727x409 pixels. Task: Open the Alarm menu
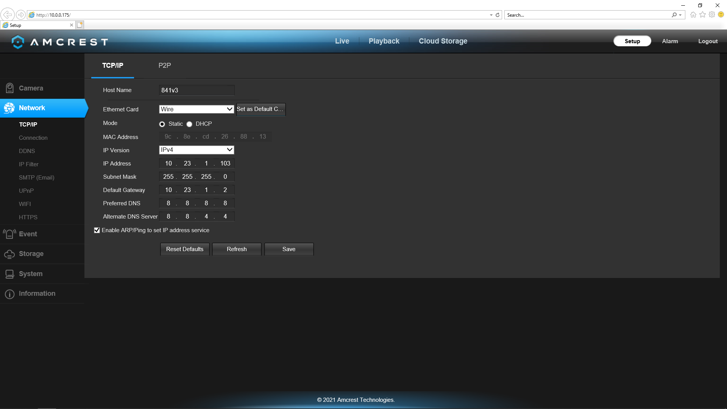click(x=670, y=41)
